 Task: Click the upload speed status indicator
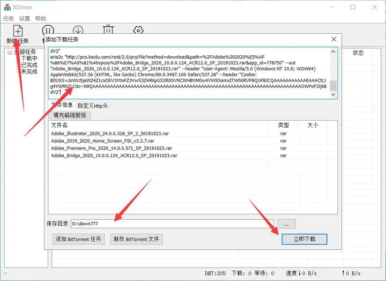click(351, 273)
